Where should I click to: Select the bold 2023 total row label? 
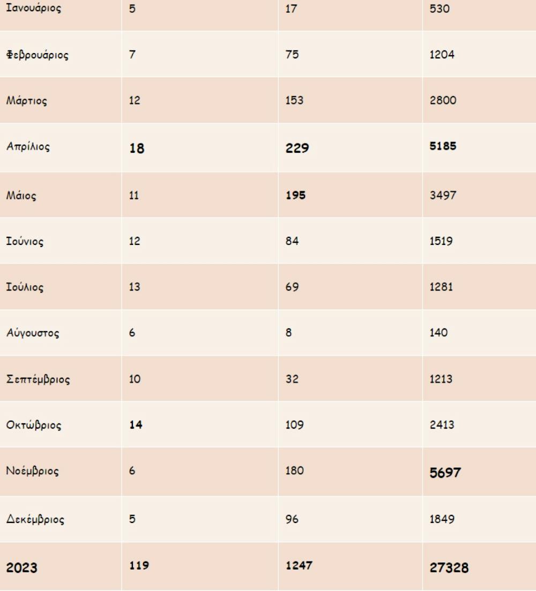tap(22, 567)
